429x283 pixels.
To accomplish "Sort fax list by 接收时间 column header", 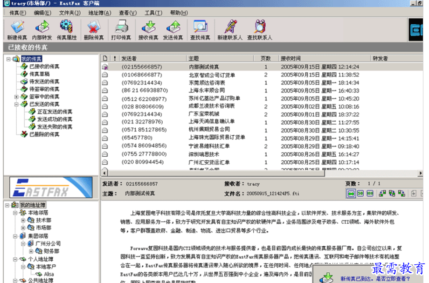I will pyautogui.click(x=325, y=58).
